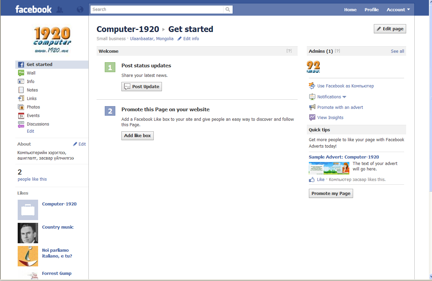Click Use Facebook as Компьютер link
The height and width of the screenshot is (281, 432).
(346, 86)
